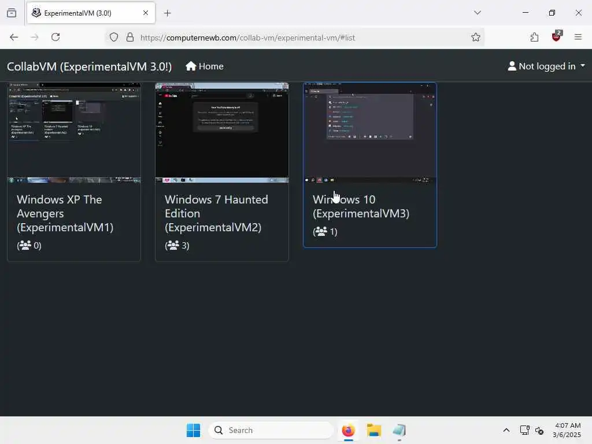Click the taskbar app next to File Explorer
Viewport: 592px width, 444px height.
tap(399, 430)
